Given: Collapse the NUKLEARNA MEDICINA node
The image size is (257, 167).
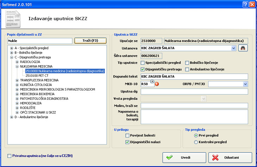Looking at the screenshot, I should [x=17, y=66].
